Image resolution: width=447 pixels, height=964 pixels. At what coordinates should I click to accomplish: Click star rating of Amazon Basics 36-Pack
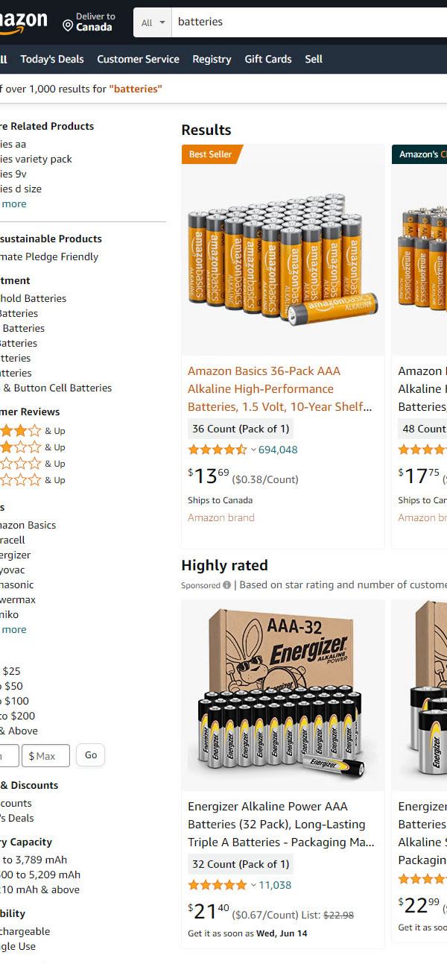[x=217, y=450]
